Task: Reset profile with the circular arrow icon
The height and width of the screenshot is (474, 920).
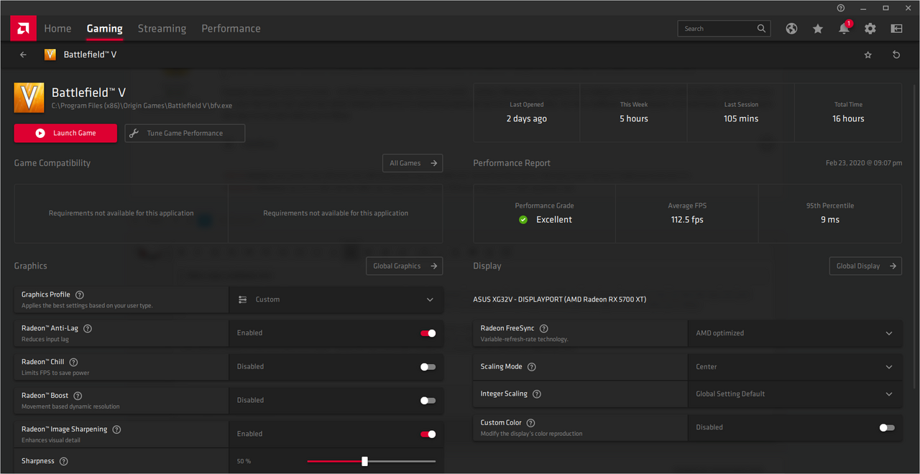Action: 896,55
